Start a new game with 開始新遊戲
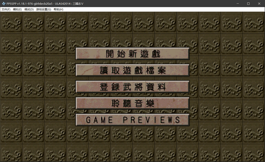 (x=132, y=54)
